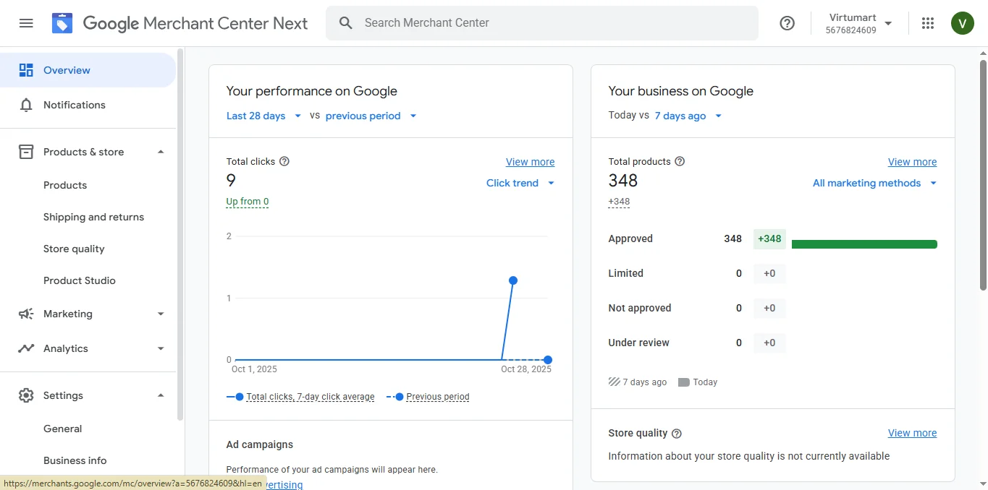Go to Notifications in sidebar

74,105
